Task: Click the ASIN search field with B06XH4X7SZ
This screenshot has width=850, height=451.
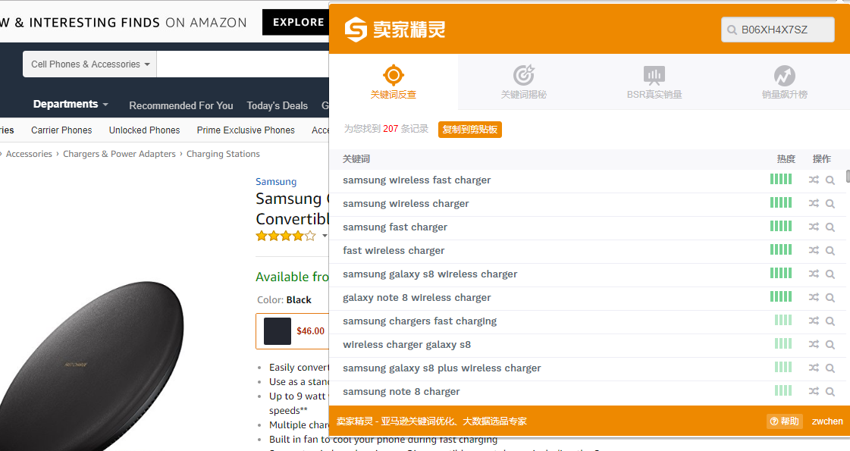Action: [777, 30]
